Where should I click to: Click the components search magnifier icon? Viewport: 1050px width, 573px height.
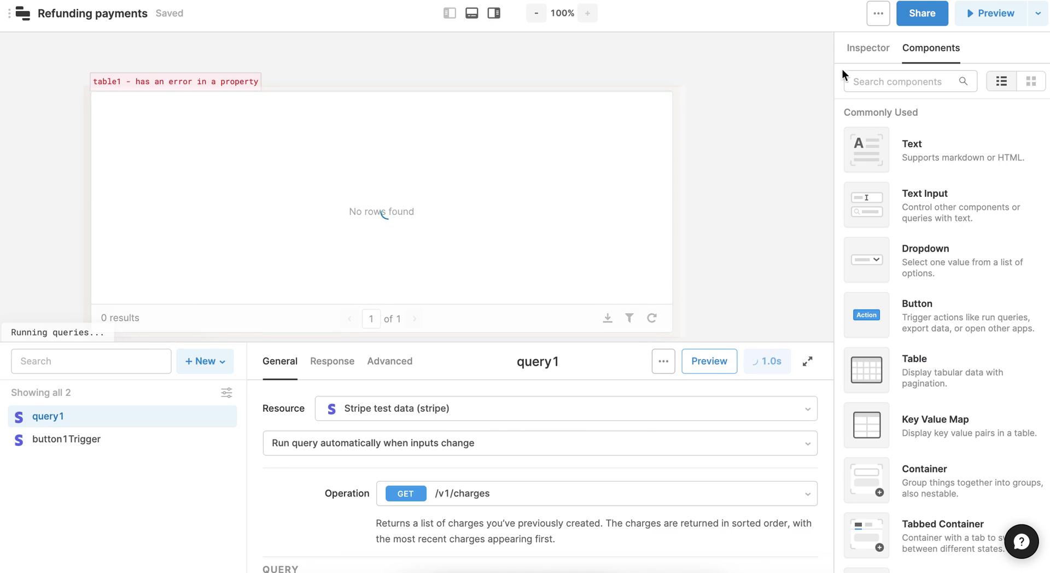(963, 81)
